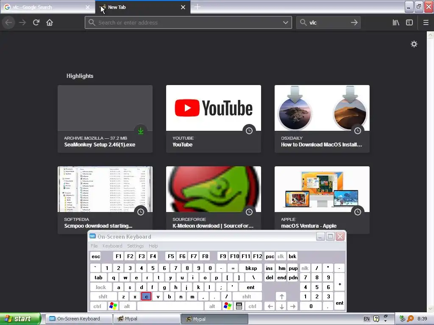Reload the page with the refresh icon
This screenshot has width=434, height=325.
[36, 22]
